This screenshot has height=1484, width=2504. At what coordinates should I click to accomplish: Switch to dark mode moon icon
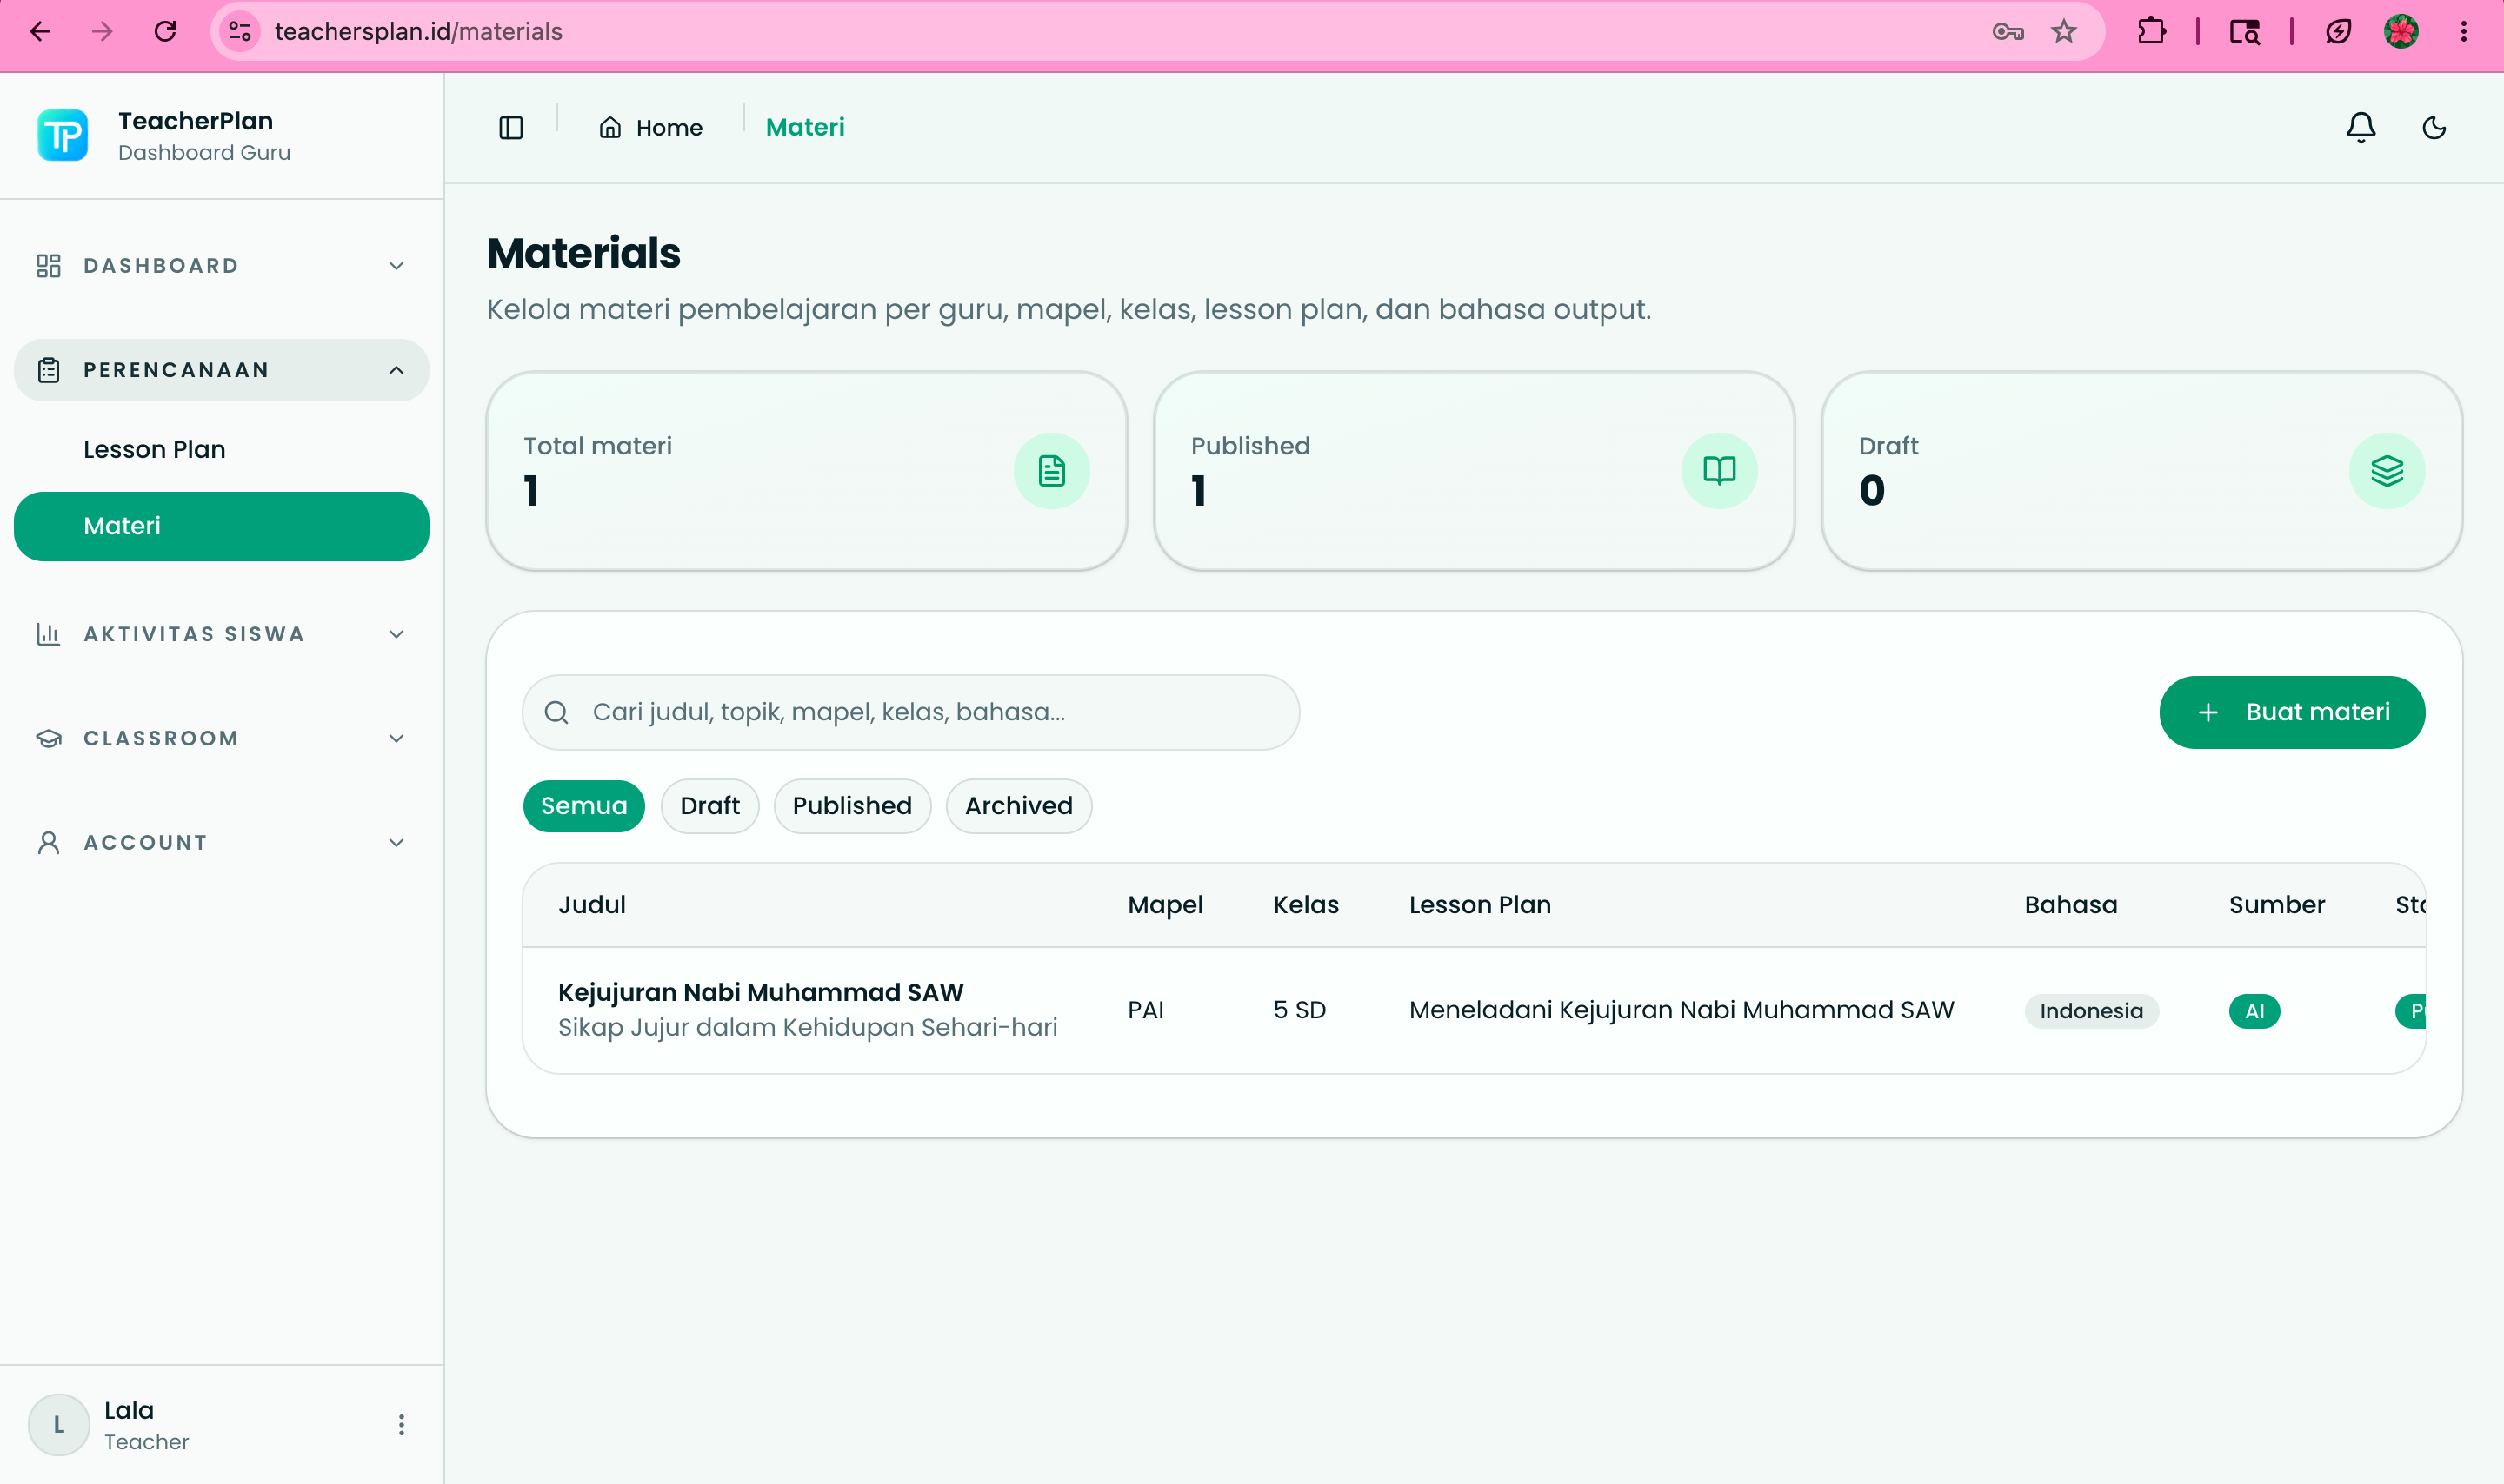click(2434, 128)
